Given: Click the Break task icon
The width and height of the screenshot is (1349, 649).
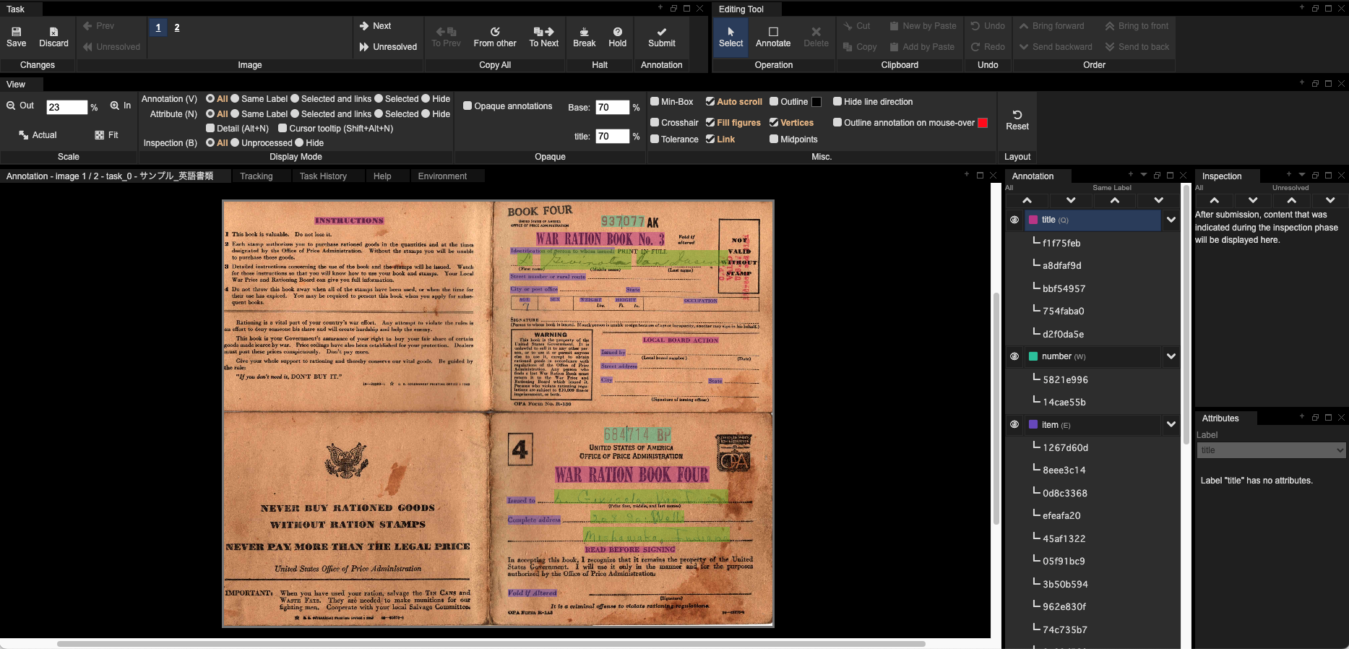Looking at the screenshot, I should pyautogui.click(x=584, y=32).
